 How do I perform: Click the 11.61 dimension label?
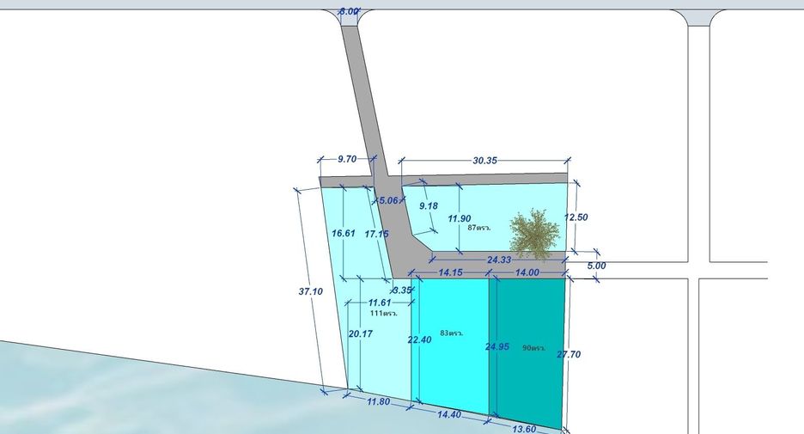click(x=380, y=303)
